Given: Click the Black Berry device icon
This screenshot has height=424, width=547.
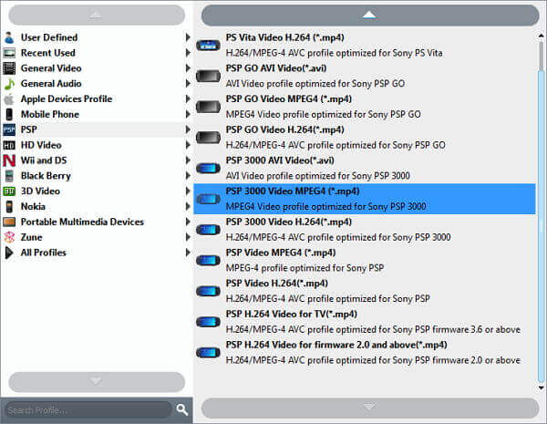Looking at the screenshot, I should coord(9,176).
